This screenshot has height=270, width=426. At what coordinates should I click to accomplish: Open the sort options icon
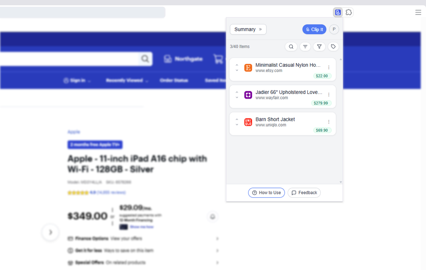[x=305, y=46]
